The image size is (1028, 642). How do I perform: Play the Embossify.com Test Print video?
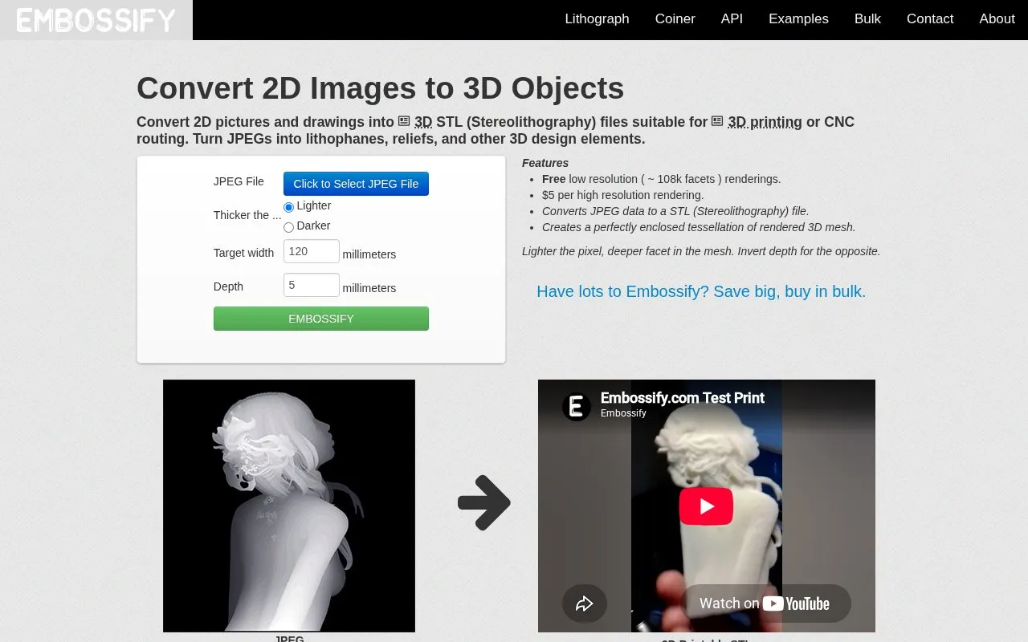pos(706,506)
